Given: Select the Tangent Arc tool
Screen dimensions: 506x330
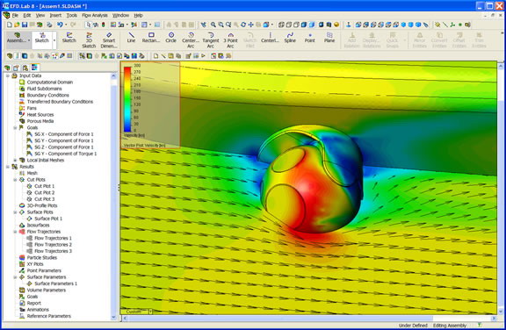Looking at the screenshot, I should click(211, 40).
